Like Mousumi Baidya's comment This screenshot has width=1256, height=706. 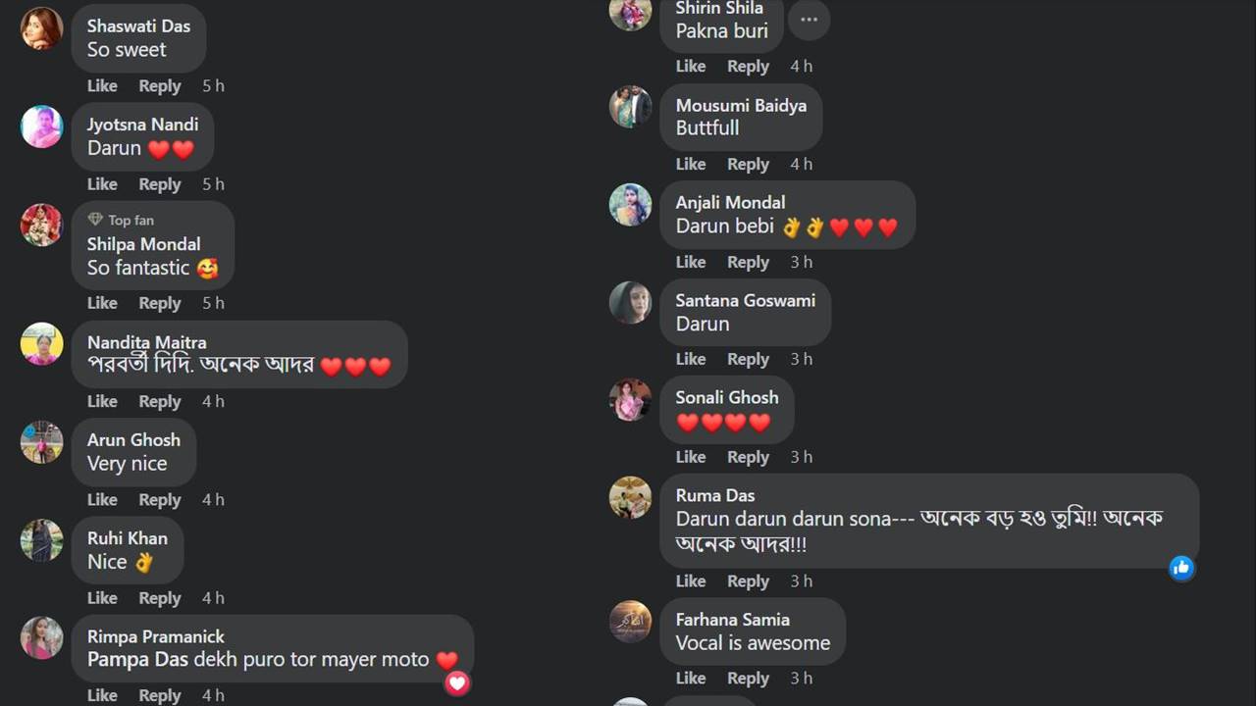(x=691, y=164)
